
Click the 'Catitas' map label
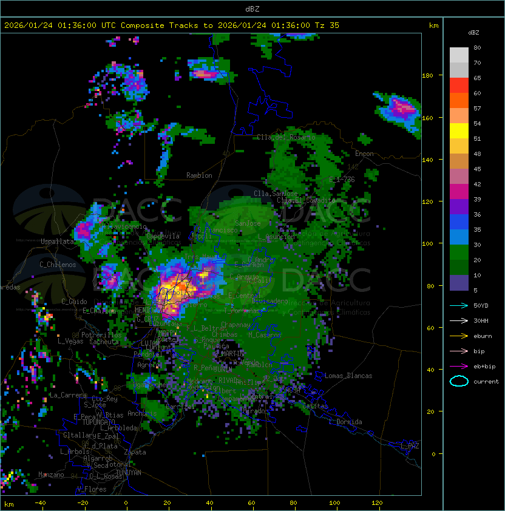pyautogui.click(x=315, y=406)
